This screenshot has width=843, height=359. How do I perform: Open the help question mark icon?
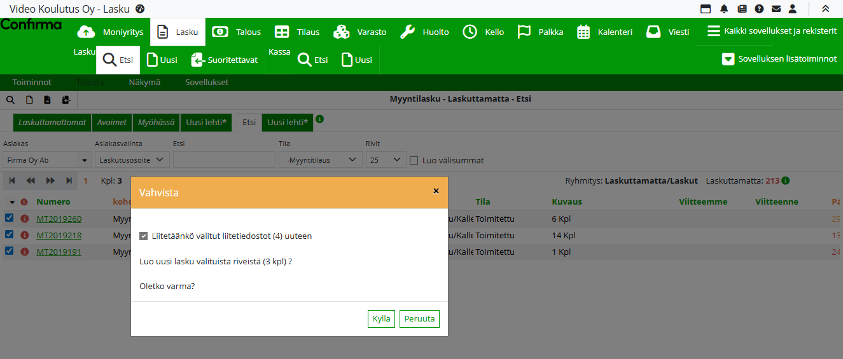(759, 9)
